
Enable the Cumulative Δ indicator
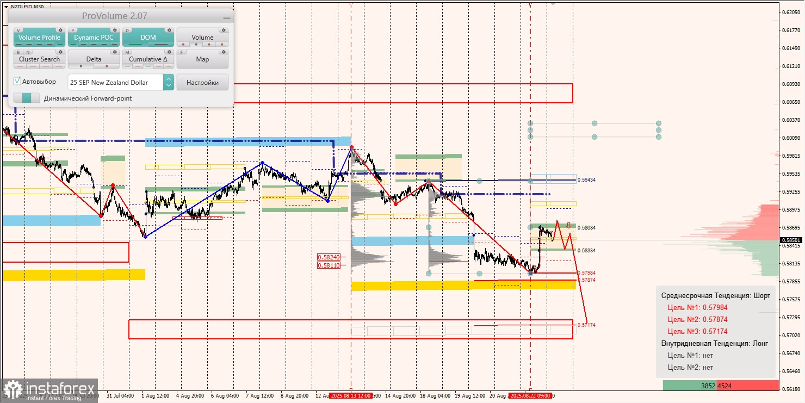point(148,59)
